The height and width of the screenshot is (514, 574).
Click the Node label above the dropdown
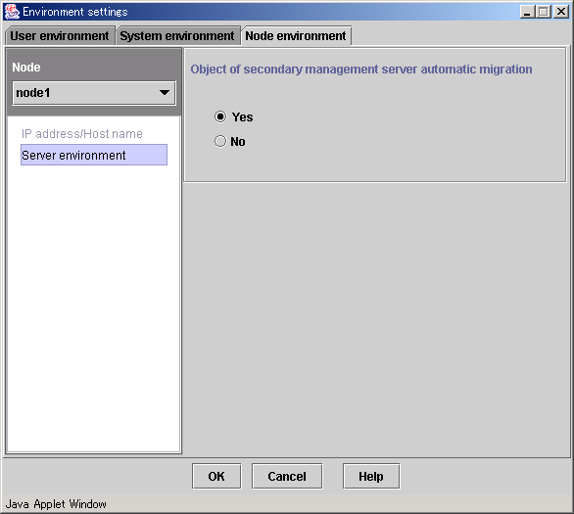pyautogui.click(x=26, y=68)
